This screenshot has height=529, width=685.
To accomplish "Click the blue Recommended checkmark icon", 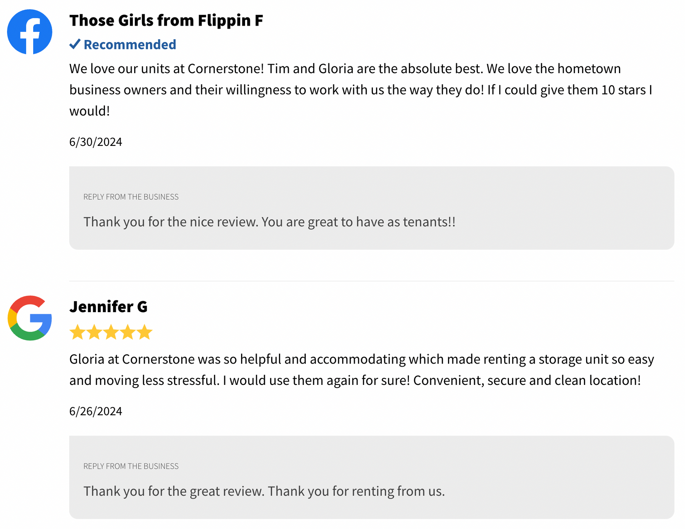I will [75, 44].
